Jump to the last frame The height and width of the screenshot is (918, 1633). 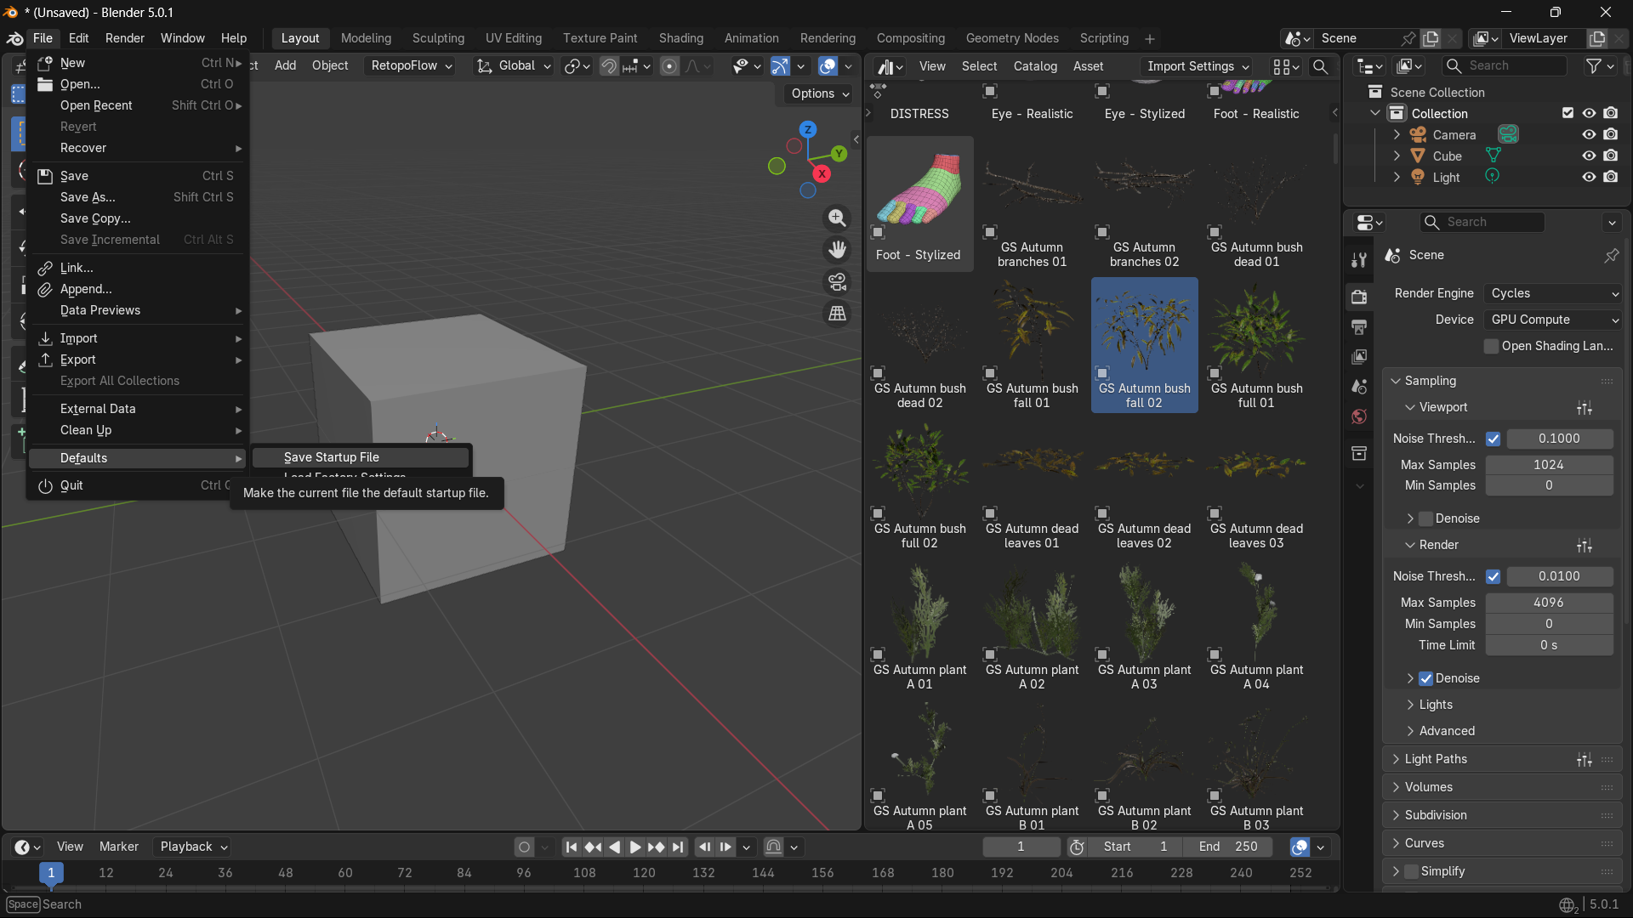(677, 847)
